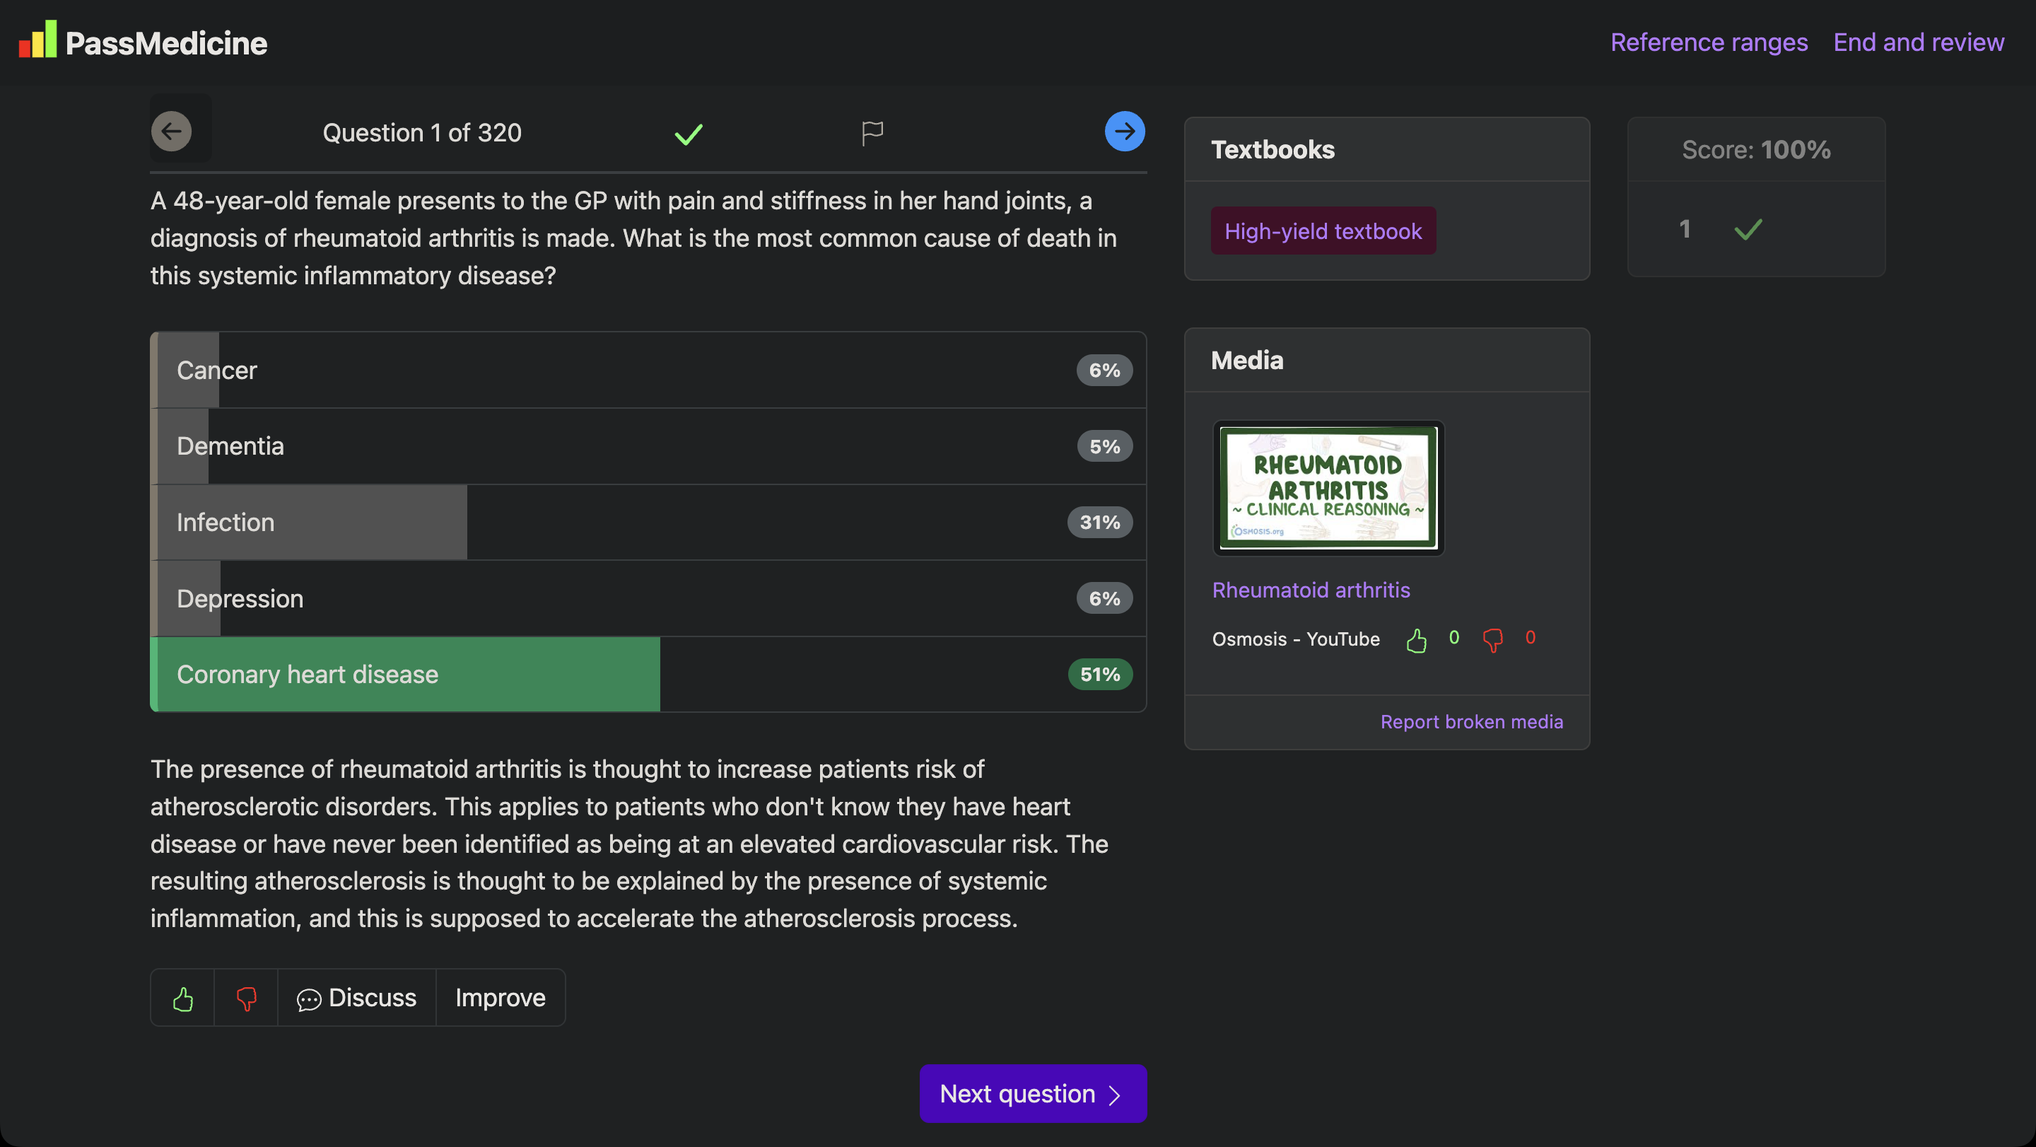The height and width of the screenshot is (1147, 2036).
Task: Open the High-yield textbook link
Action: pos(1322,231)
